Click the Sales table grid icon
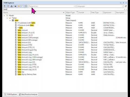This screenshot has height=97, width=130. 13,20
